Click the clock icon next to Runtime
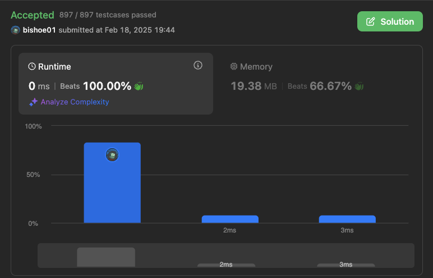The image size is (433, 278). (x=32, y=66)
